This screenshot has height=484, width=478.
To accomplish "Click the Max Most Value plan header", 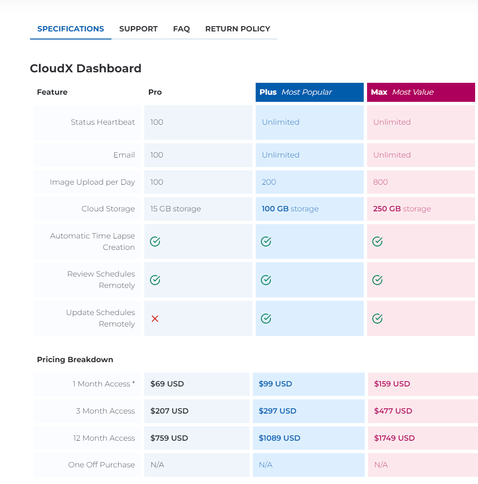I will point(421,92).
